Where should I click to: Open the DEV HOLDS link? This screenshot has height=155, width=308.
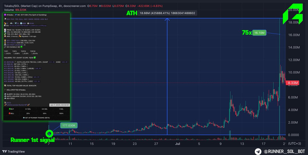pos(11,43)
